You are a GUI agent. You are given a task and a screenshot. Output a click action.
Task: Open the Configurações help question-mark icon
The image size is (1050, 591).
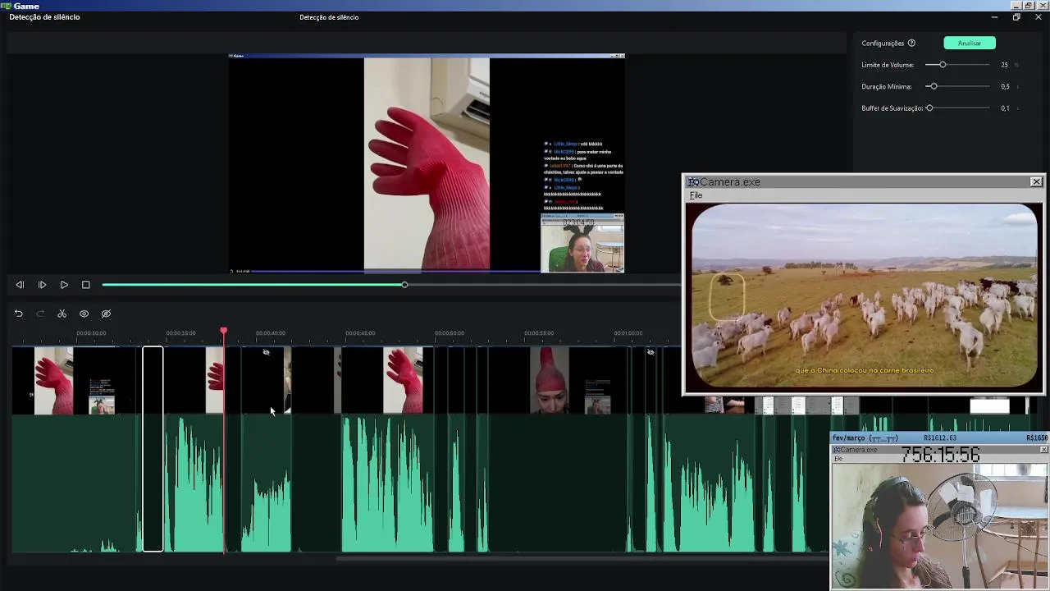pyautogui.click(x=911, y=43)
